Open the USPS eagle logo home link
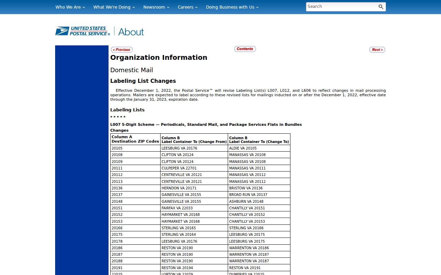 (83, 31)
